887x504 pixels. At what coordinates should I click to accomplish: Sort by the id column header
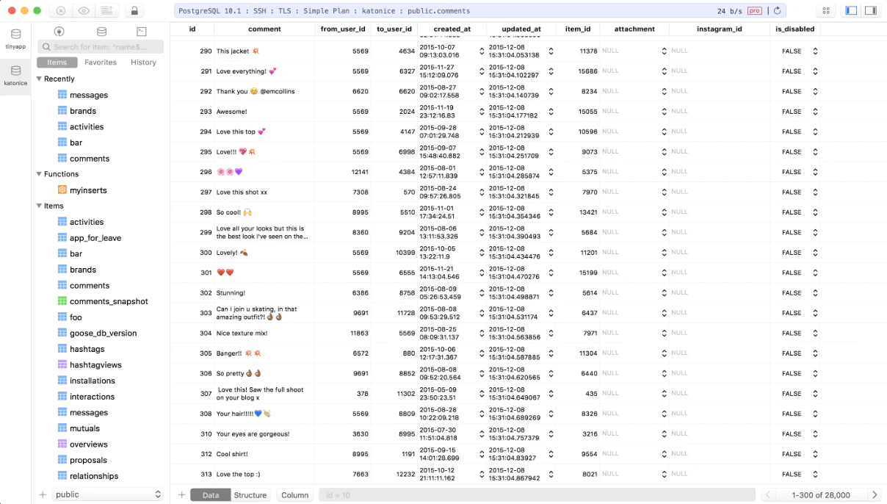click(192, 29)
